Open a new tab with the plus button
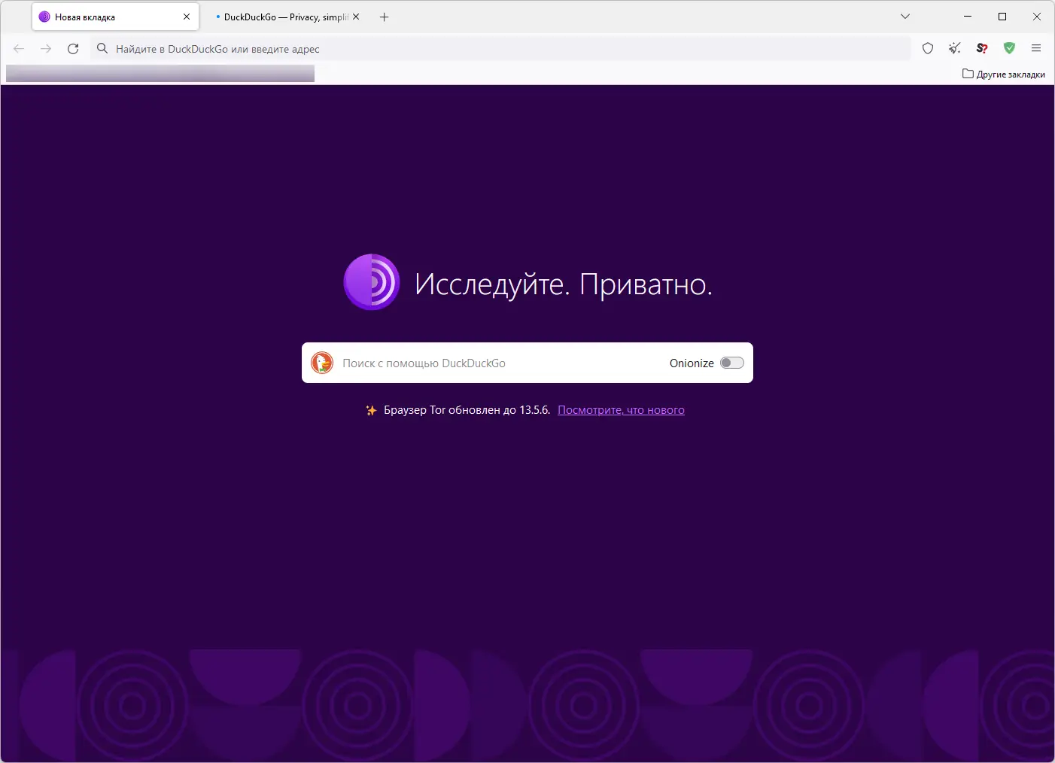Image resolution: width=1055 pixels, height=763 pixels. [385, 17]
